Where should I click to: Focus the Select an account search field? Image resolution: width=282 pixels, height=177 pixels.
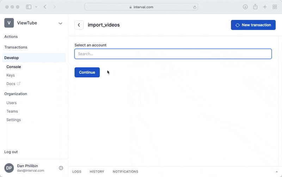coord(173,54)
